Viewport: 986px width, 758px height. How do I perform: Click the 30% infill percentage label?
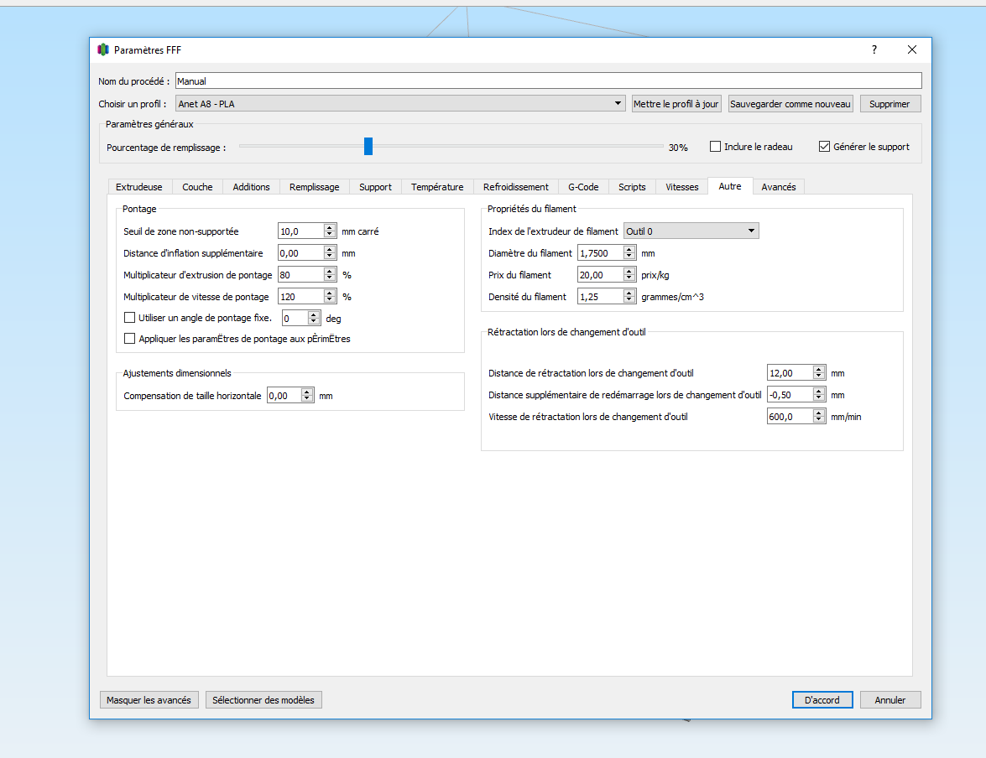678,147
